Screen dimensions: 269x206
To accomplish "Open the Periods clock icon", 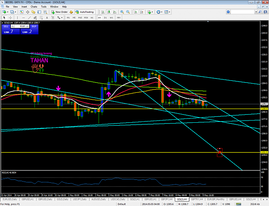I will [158, 12].
